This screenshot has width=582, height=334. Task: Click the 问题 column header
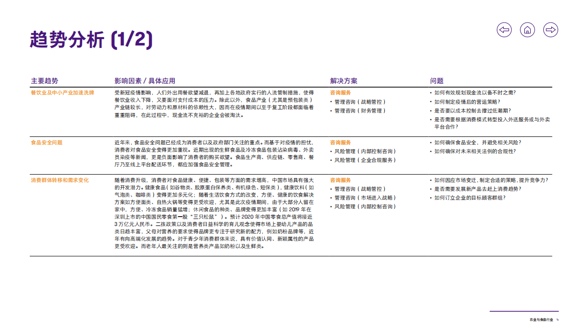(437, 81)
